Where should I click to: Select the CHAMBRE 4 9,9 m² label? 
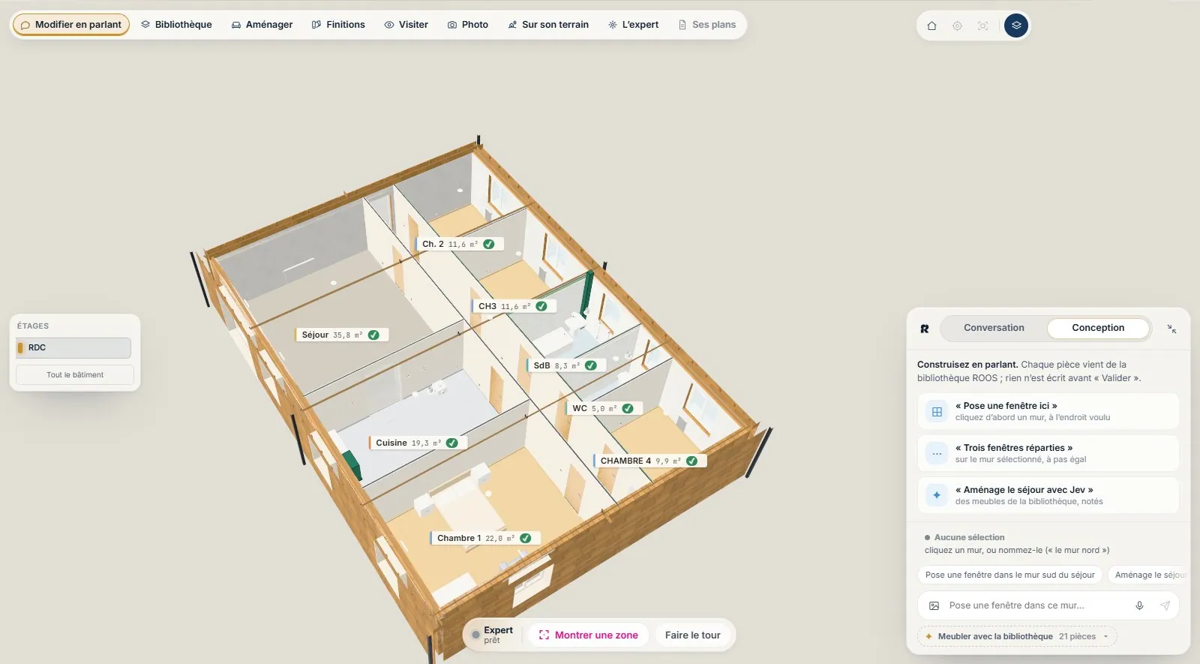[649, 461]
